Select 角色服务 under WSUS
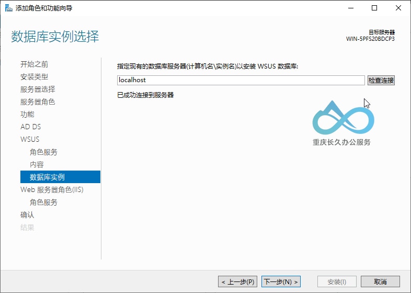 click(x=43, y=152)
